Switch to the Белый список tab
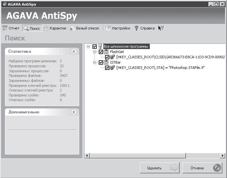Viewport: 227px width, 178px height. pyautogui.click(x=87, y=29)
